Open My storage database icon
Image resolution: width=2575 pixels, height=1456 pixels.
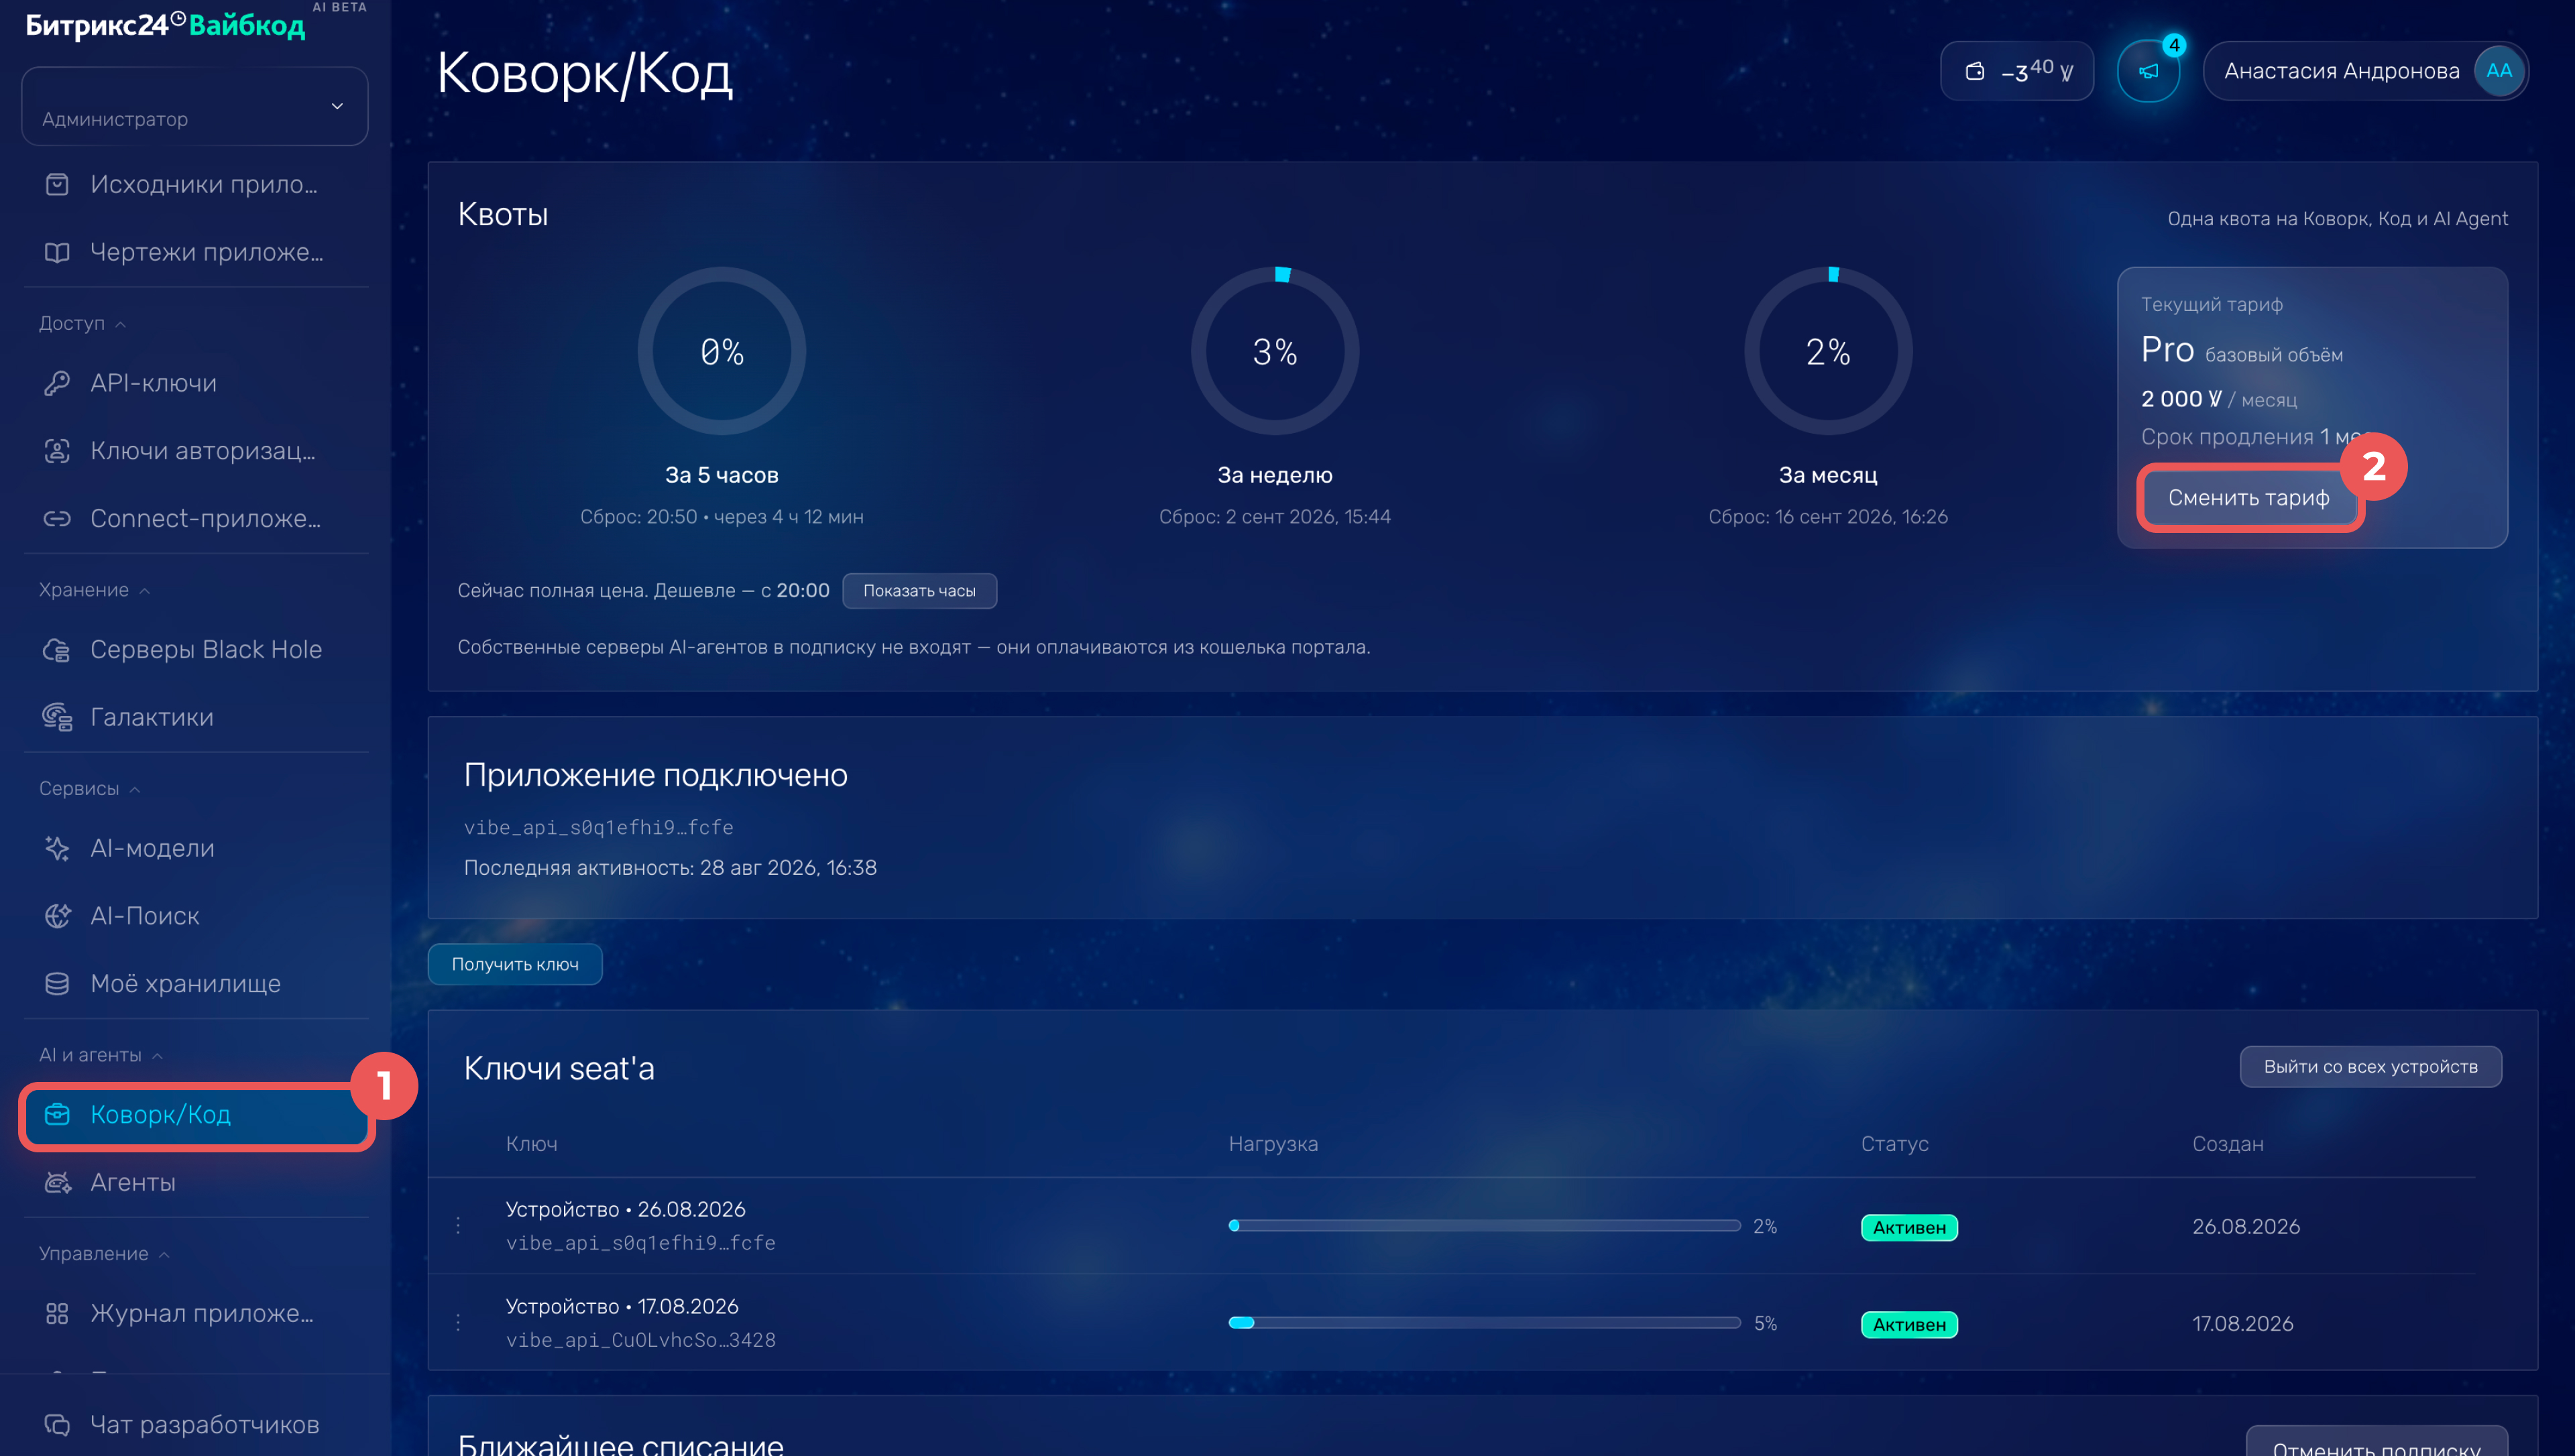(x=57, y=984)
